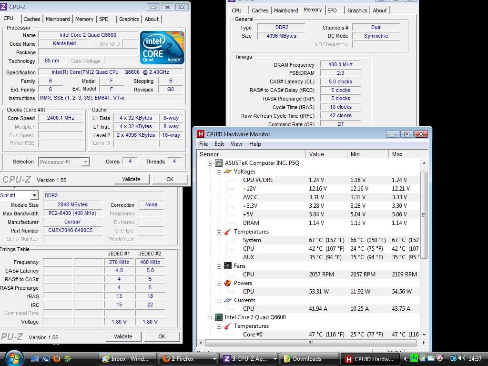Screen dimensions: 488x366
Task: Click the taskbar clock showing 14:37
Action: pyautogui.click(x=475, y=359)
